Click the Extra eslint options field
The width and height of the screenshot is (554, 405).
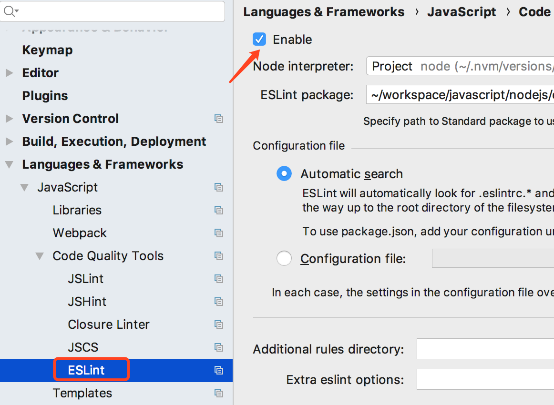coord(485,380)
